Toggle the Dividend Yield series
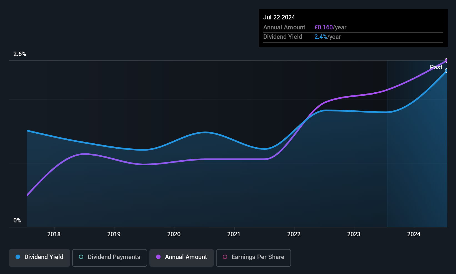456x274 pixels. tap(39, 258)
